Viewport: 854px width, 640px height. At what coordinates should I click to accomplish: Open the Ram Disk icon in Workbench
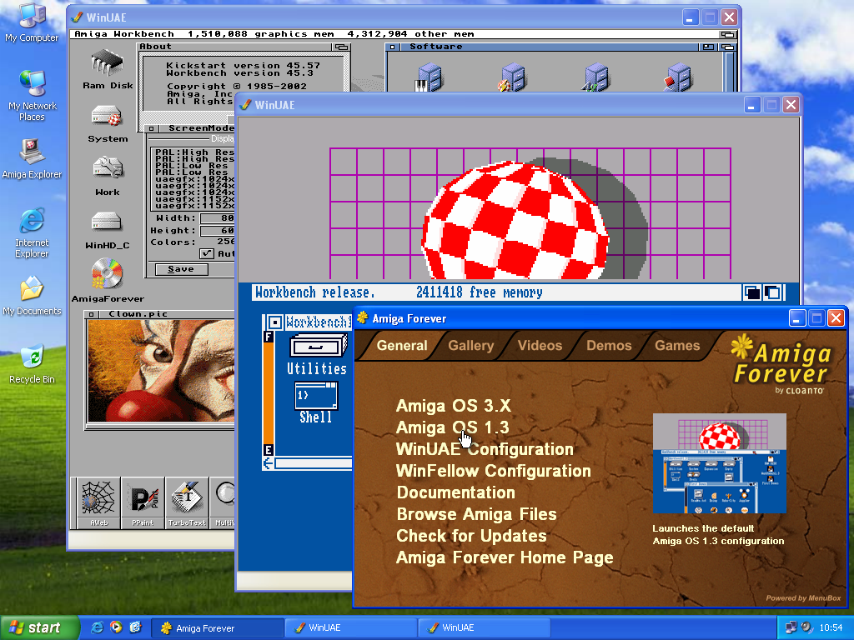pyautogui.click(x=108, y=69)
